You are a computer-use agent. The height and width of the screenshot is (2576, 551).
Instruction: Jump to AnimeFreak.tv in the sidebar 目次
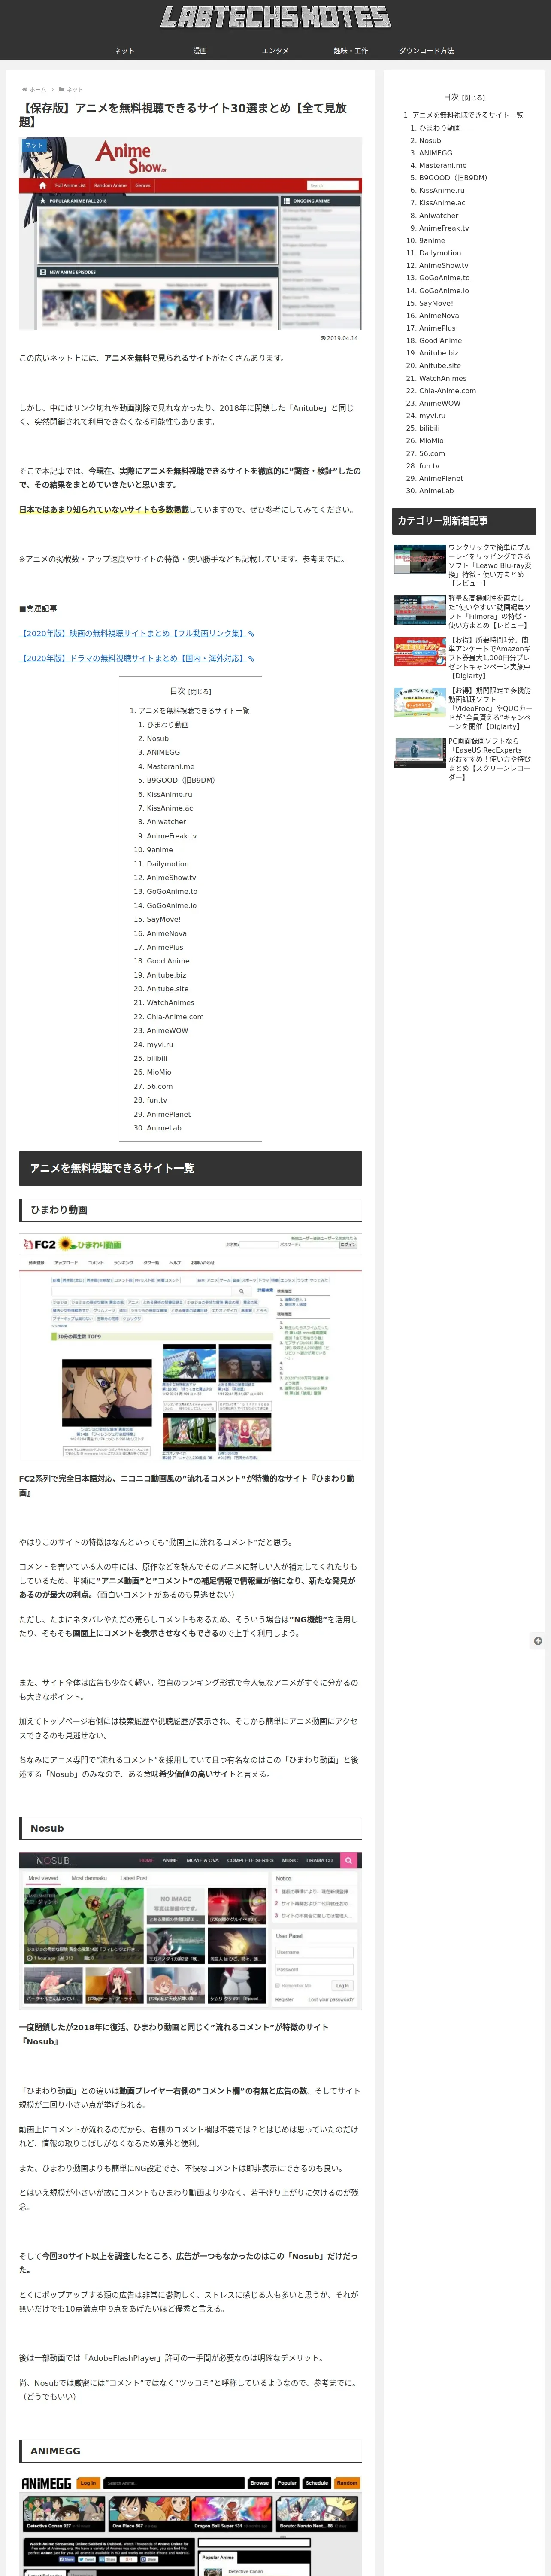(x=444, y=228)
